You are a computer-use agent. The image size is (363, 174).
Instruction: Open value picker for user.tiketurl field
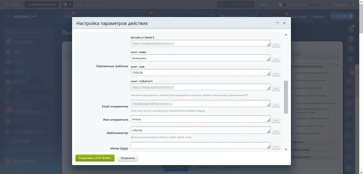click(276, 88)
